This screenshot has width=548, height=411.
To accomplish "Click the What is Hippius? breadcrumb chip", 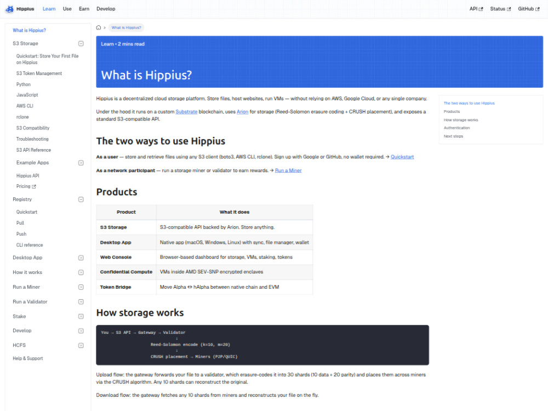I will coord(126,27).
